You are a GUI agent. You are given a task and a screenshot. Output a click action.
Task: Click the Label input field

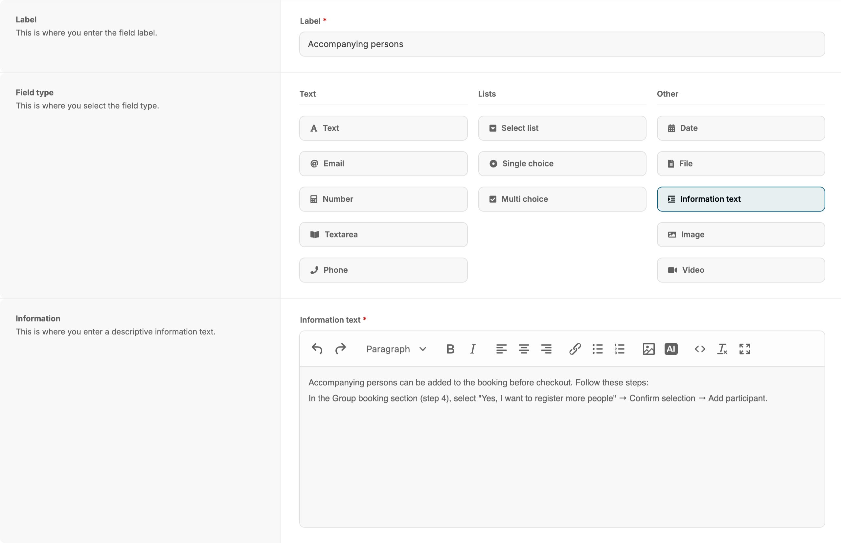[x=562, y=44]
